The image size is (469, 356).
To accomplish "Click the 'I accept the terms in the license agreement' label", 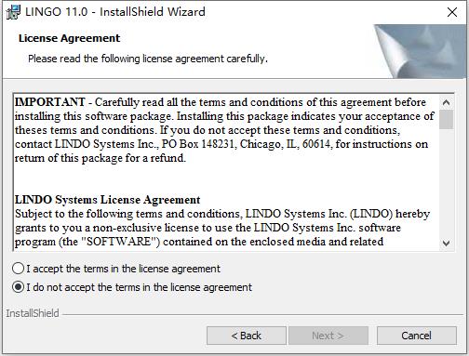I will click(123, 269).
